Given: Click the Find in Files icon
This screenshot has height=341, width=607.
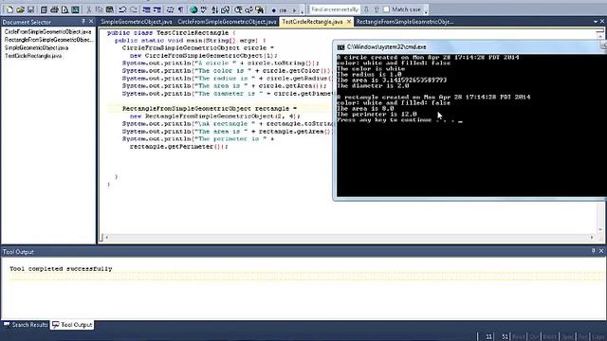Looking at the screenshot, I should point(259,9).
